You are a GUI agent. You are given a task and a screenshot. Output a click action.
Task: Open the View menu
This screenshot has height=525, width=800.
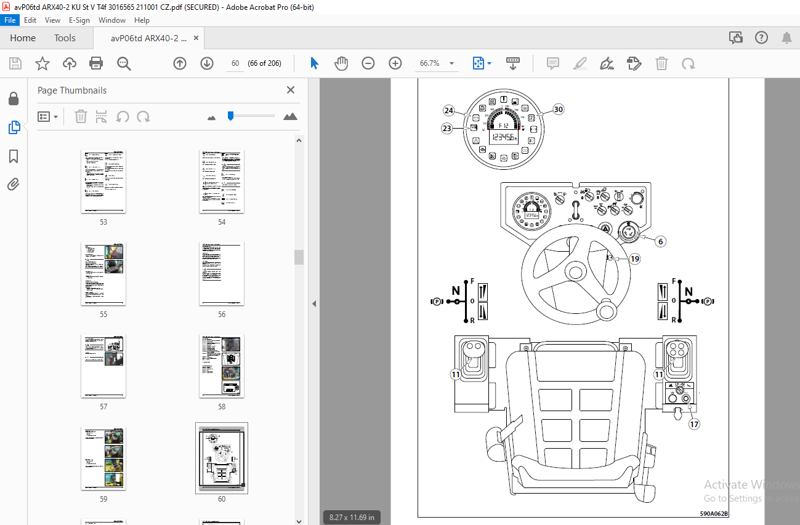coord(53,20)
